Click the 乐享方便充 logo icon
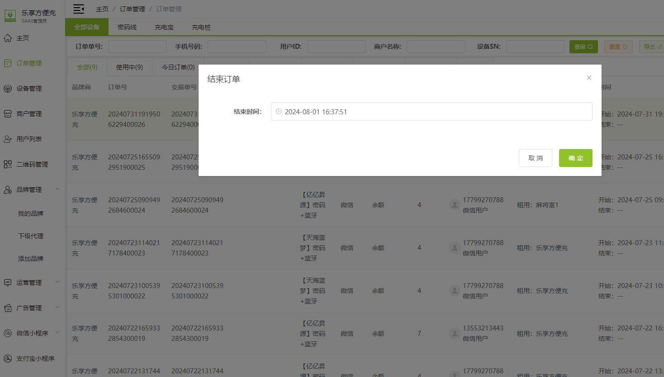This screenshot has width=664, height=377. tap(10, 16)
